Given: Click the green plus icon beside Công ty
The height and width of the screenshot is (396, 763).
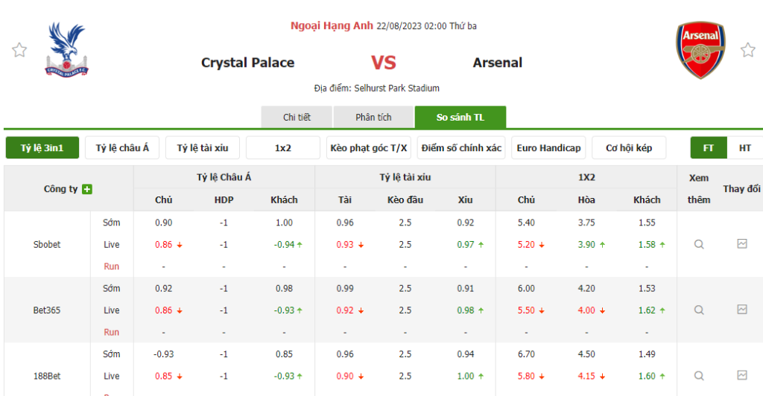Looking at the screenshot, I should point(87,189).
